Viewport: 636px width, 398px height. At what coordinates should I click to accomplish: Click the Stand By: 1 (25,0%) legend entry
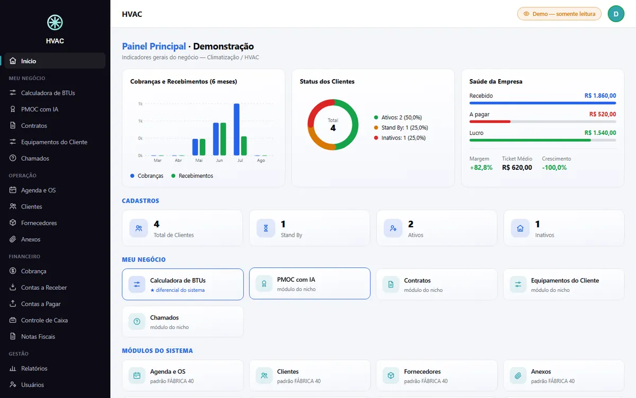point(401,127)
